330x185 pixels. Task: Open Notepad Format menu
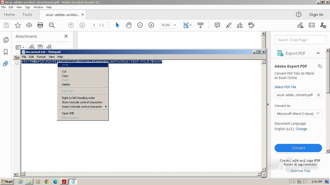point(41,57)
